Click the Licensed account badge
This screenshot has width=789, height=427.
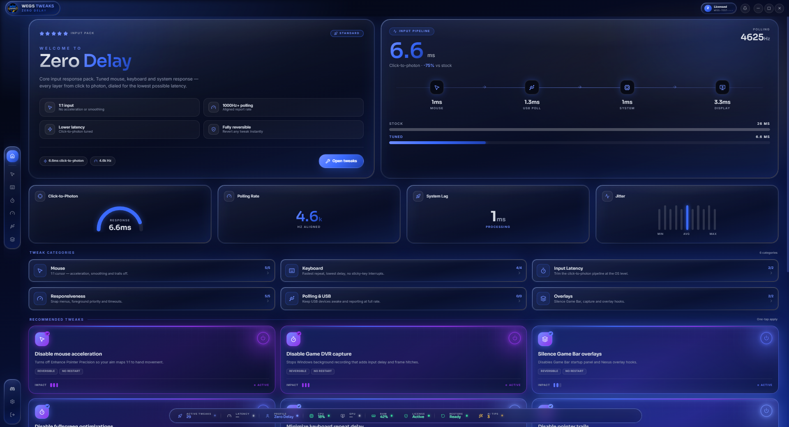click(x=719, y=8)
